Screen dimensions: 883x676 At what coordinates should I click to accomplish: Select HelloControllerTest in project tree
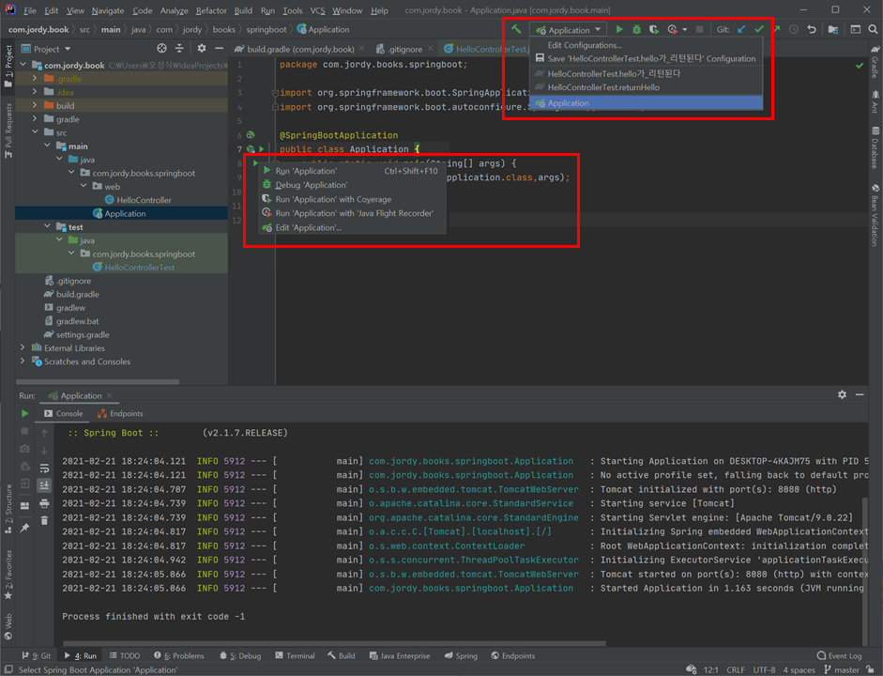point(139,268)
